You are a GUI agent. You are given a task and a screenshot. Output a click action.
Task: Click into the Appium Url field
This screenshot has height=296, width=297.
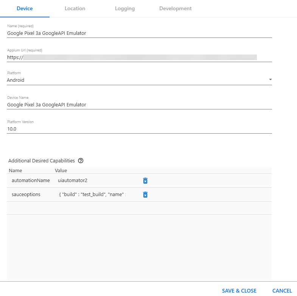pyautogui.click(x=139, y=58)
